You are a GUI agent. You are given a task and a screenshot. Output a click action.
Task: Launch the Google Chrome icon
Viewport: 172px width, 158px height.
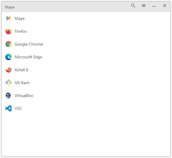(x=8, y=44)
